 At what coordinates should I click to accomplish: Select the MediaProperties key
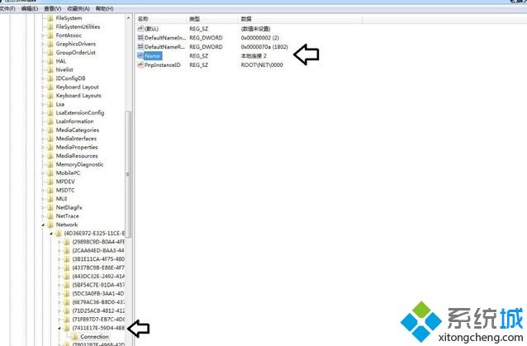[x=77, y=147]
